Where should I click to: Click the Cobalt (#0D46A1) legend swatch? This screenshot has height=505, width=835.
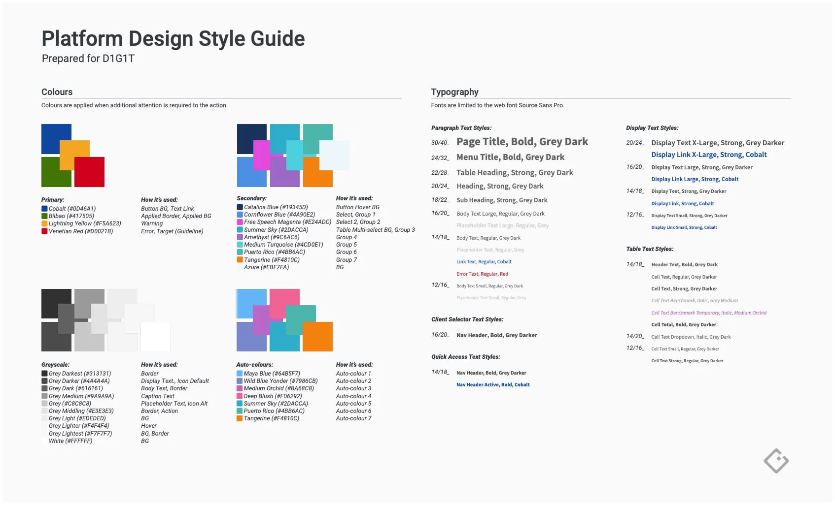point(44,209)
